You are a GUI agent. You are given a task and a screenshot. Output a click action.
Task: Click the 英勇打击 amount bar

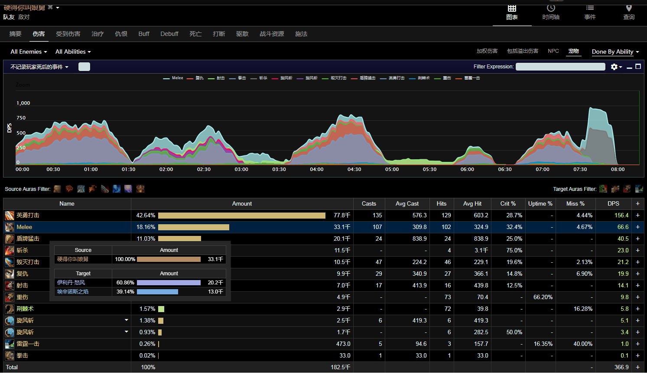tap(242, 215)
